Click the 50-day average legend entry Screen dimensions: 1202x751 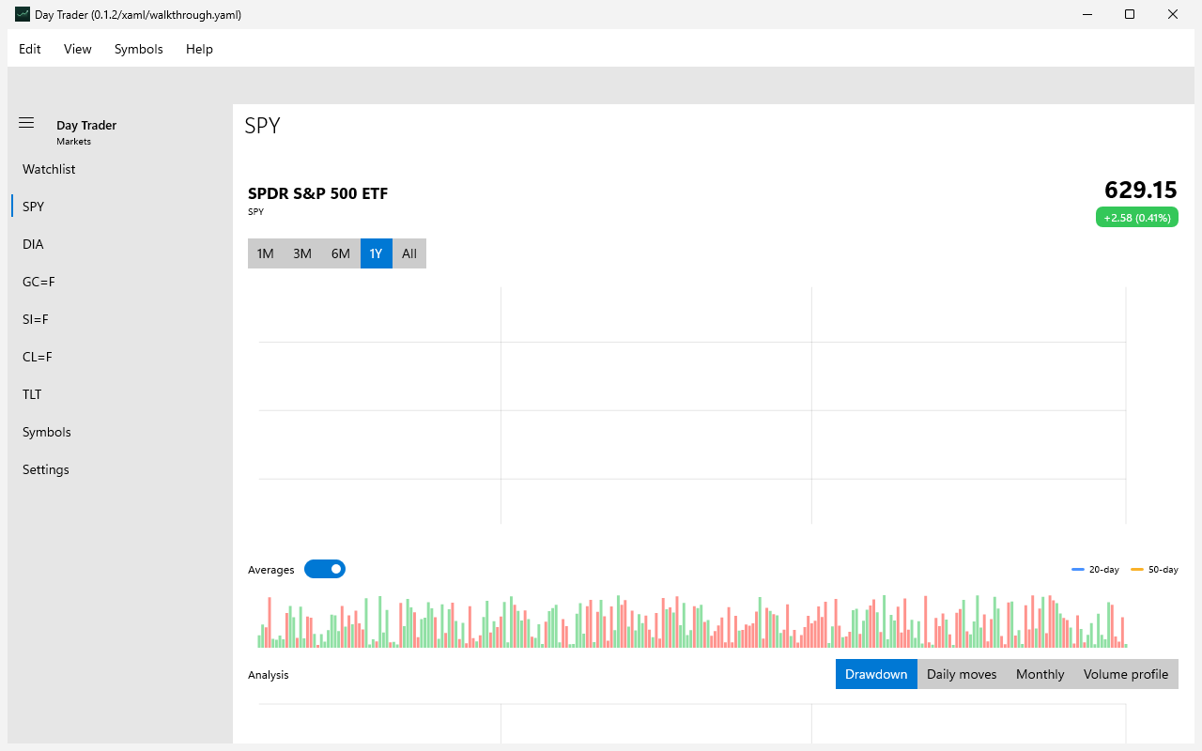point(1154,570)
